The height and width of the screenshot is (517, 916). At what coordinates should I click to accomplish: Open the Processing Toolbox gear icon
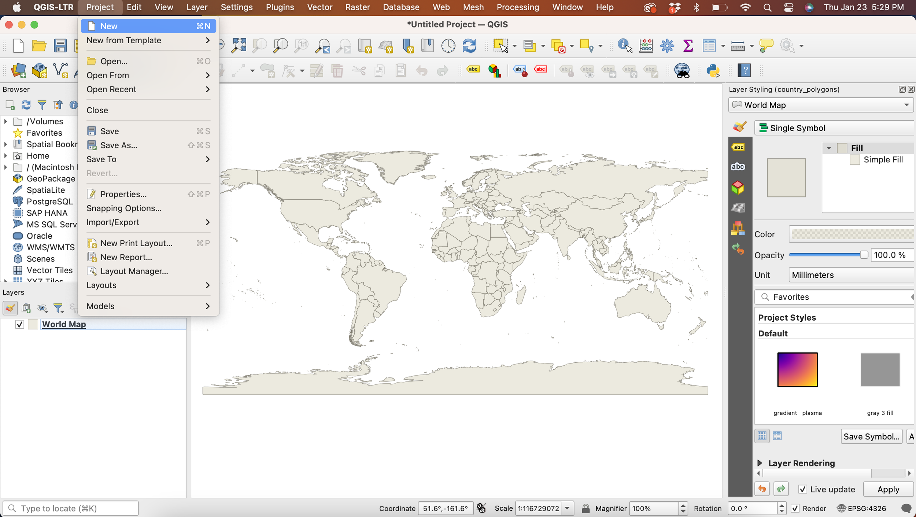pyautogui.click(x=667, y=46)
